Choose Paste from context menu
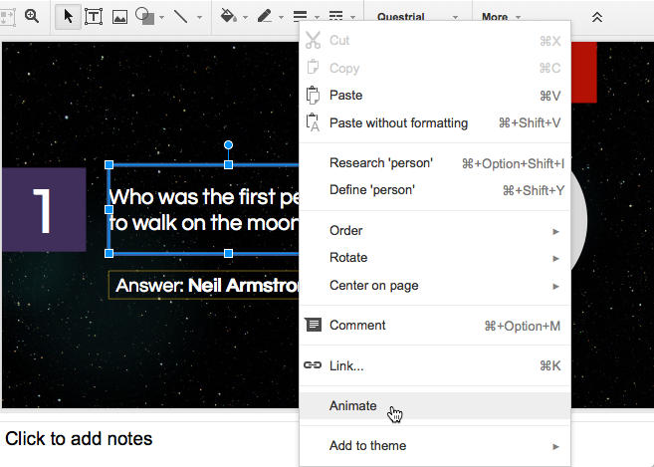 (x=435, y=96)
